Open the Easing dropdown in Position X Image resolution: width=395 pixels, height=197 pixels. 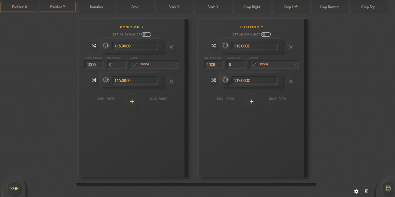154,64
